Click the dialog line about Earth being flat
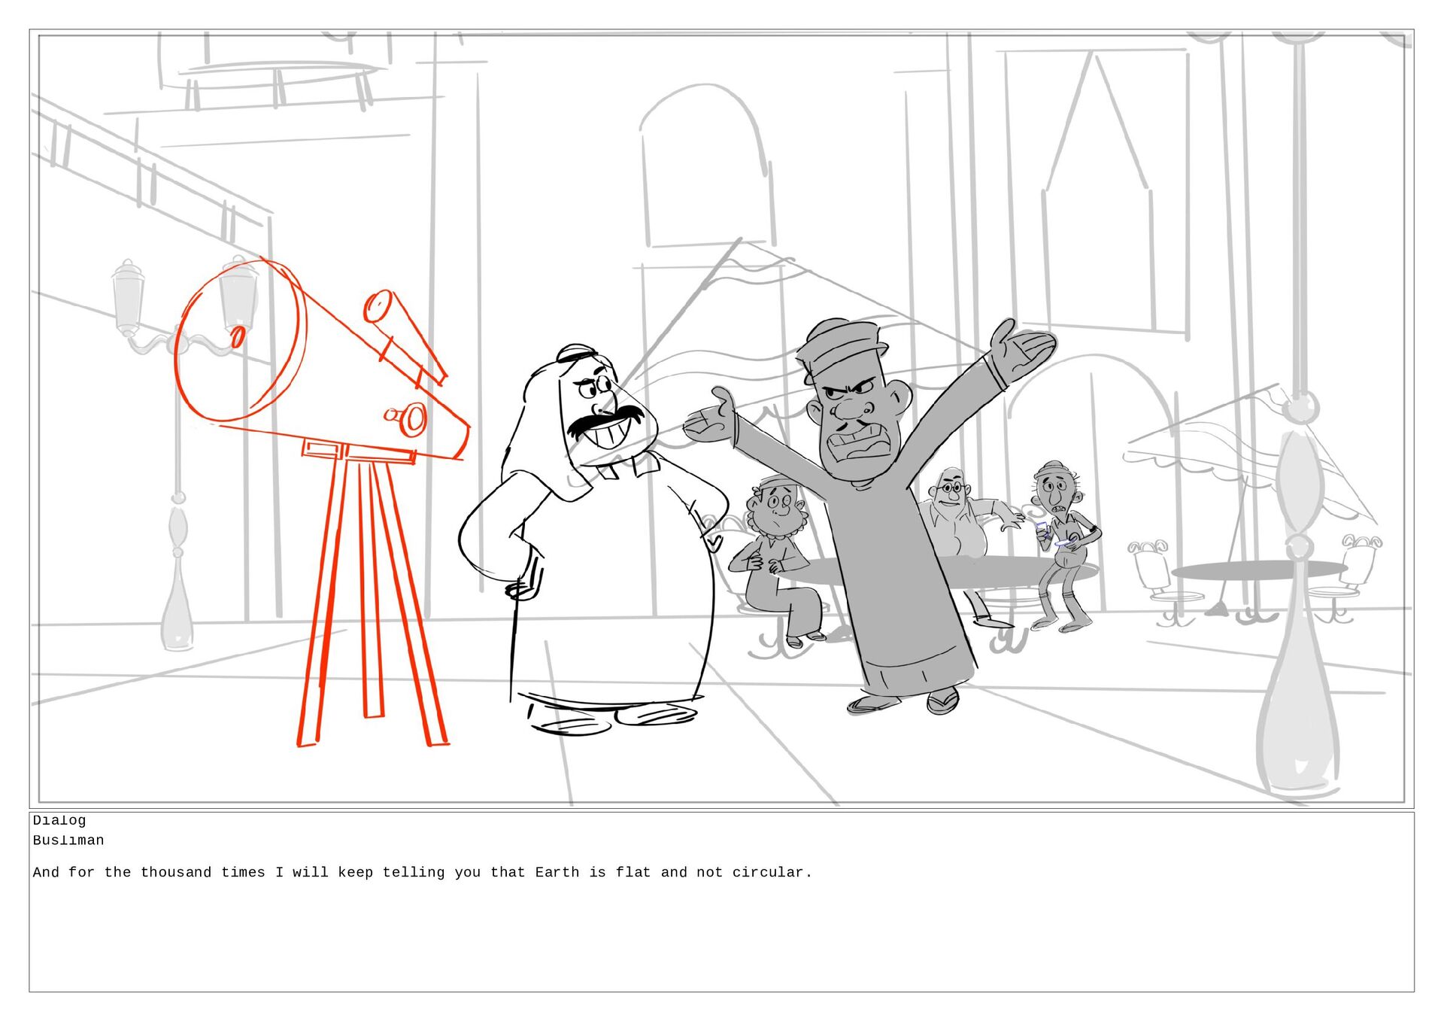 pos(423,873)
